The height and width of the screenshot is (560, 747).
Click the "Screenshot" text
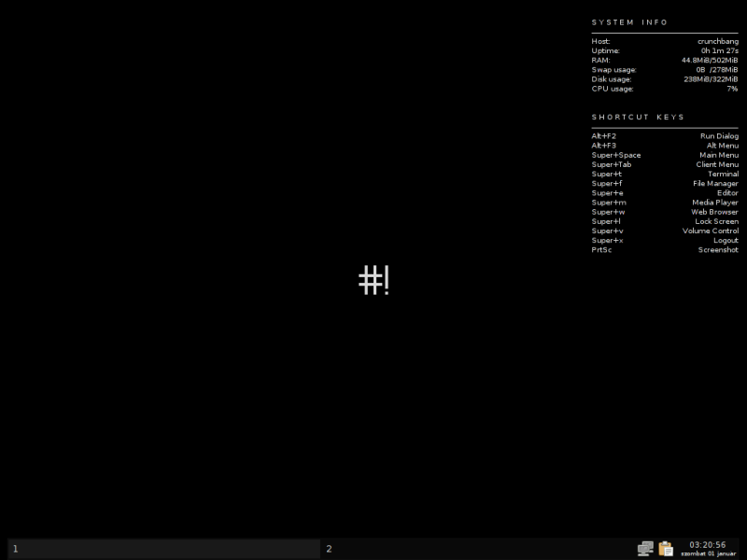[x=718, y=250]
